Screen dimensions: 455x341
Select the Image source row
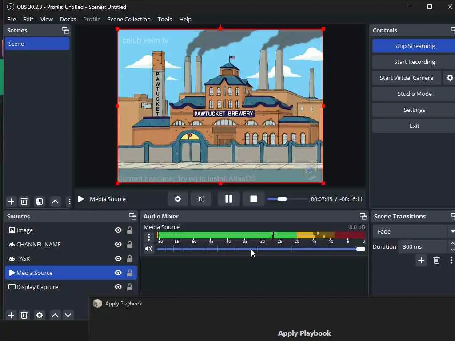coord(71,230)
